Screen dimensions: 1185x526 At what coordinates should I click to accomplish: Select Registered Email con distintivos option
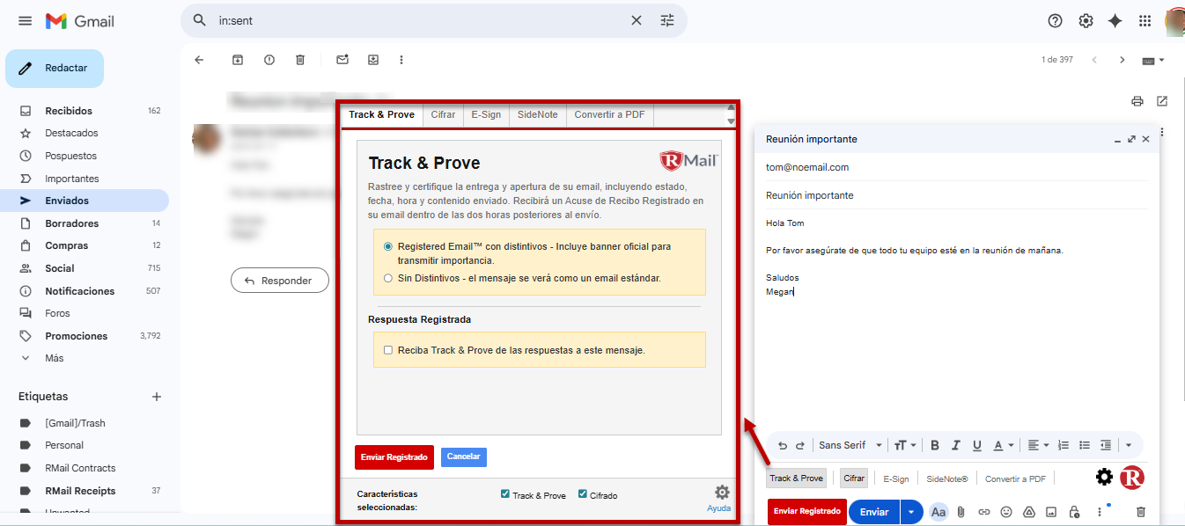(x=388, y=247)
